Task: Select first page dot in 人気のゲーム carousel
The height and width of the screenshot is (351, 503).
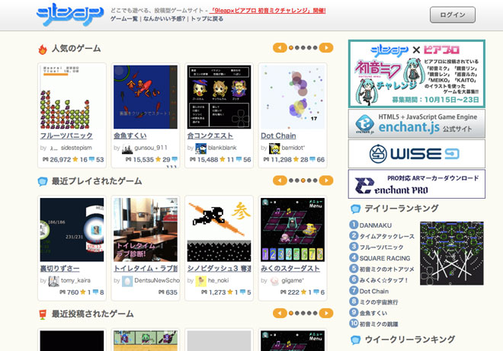Action: tap(291, 48)
